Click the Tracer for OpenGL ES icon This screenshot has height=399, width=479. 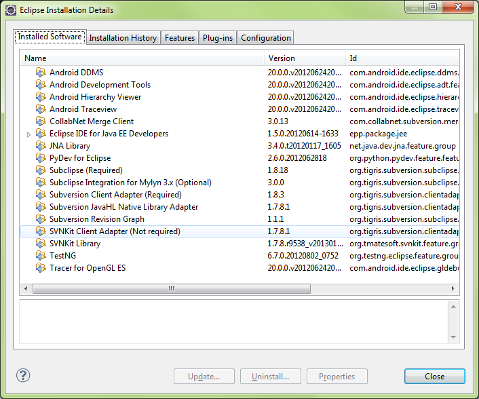(x=41, y=268)
